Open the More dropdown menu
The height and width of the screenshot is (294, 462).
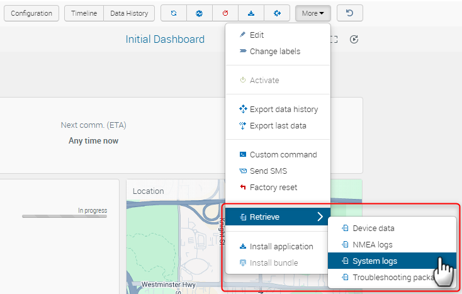click(x=312, y=13)
